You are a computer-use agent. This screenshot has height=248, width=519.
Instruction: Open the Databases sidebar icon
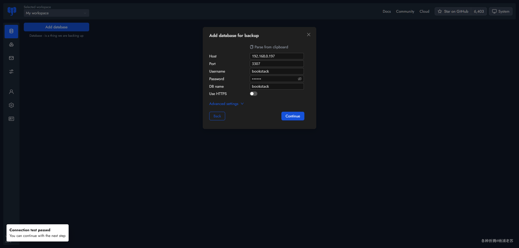coord(11,31)
